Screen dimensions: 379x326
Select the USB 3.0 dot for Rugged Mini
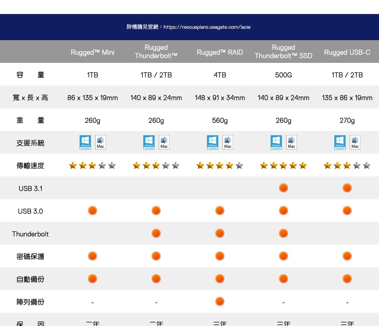(x=92, y=211)
